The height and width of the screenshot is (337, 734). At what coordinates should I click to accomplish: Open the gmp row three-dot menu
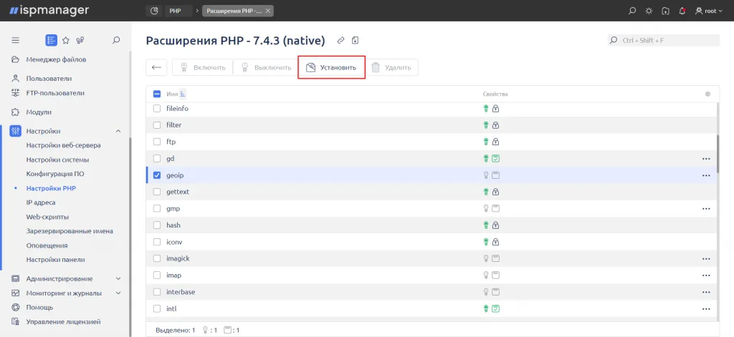coord(706,208)
